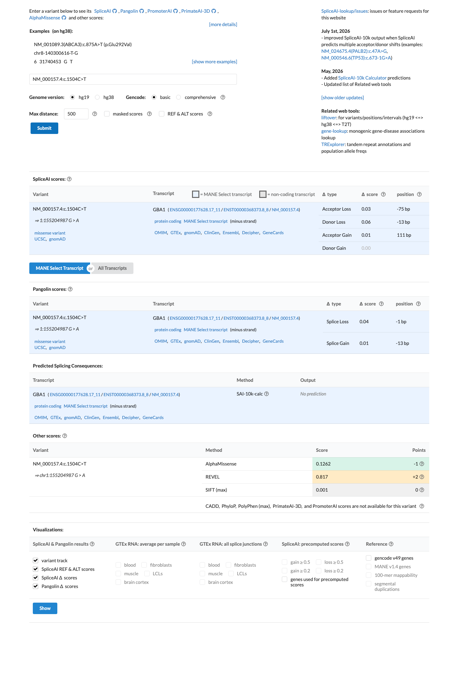This screenshot has width=463, height=700.
Task: Click the SpliceAI scores heading help icon
Action: point(69,179)
